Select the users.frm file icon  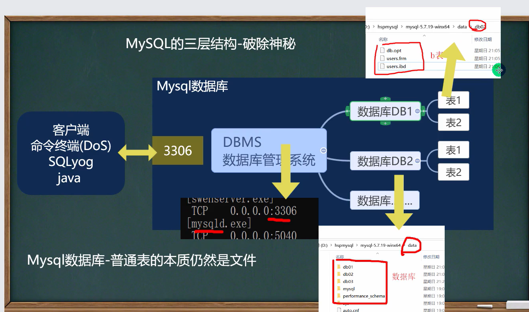point(383,58)
